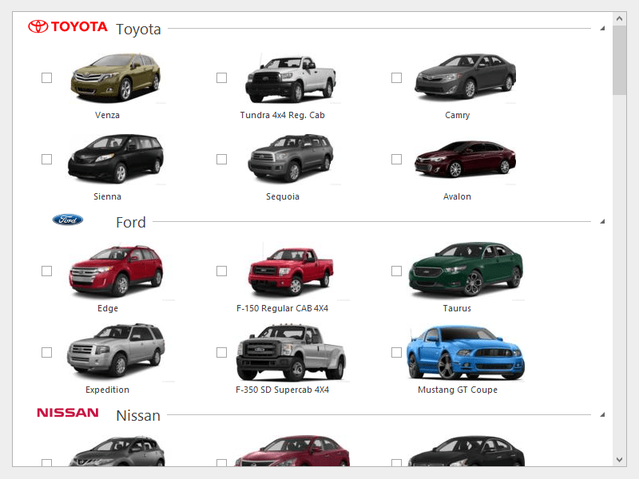The width and height of the screenshot is (639, 479).
Task: Collapse the Nissan group arrow
Action: click(x=601, y=415)
